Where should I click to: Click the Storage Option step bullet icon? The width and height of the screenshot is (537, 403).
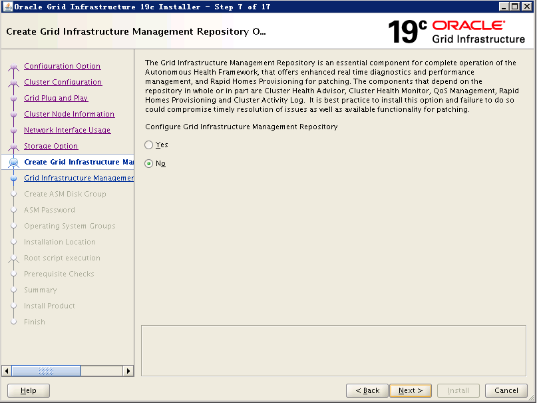tap(14, 147)
